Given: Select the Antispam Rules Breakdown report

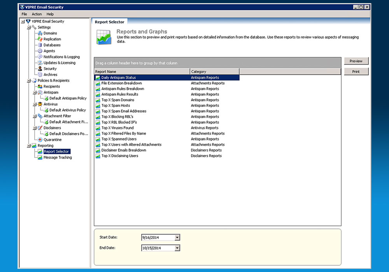Looking at the screenshot, I should [167, 89].
